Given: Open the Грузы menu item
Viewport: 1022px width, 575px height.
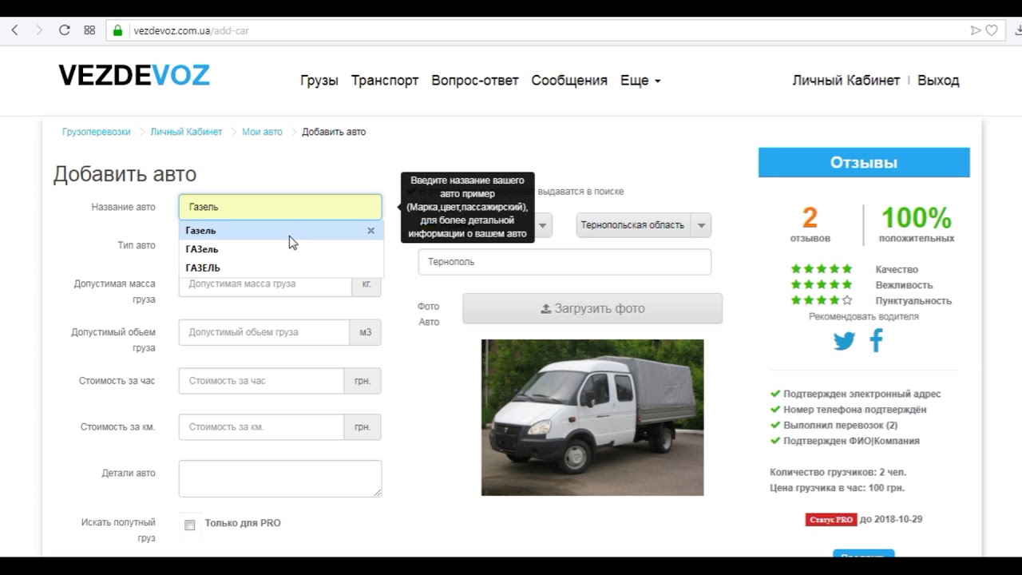Looking at the screenshot, I should (319, 81).
